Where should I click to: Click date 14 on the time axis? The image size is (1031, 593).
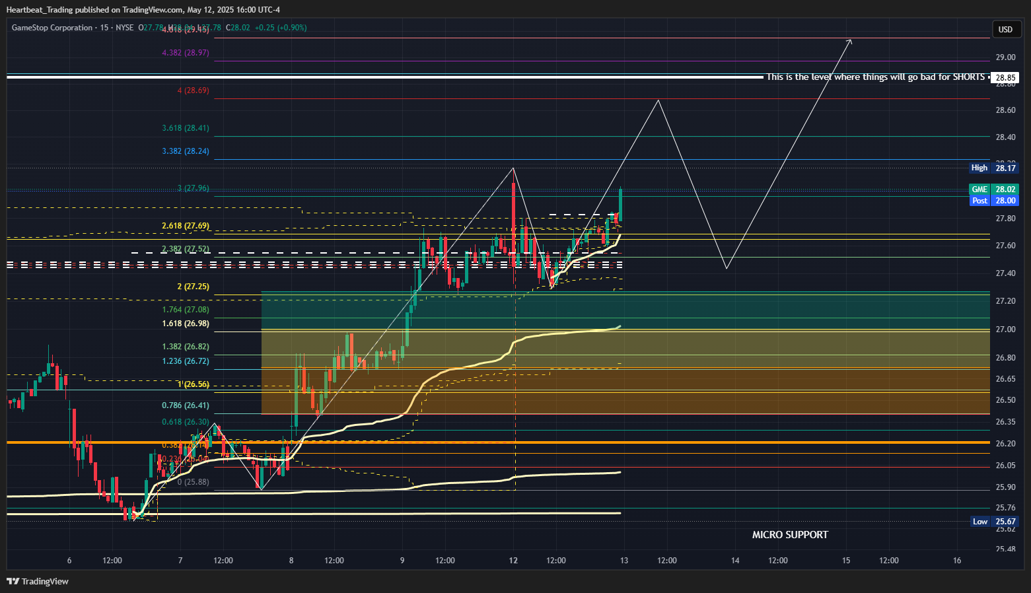click(x=735, y=561)
